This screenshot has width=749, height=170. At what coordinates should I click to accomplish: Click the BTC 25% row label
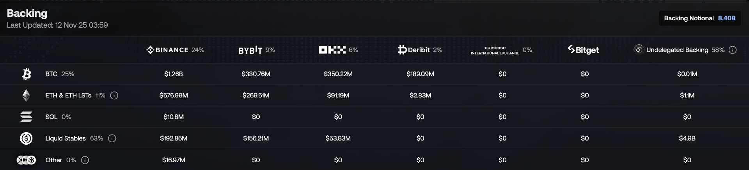click(x=60, y=74)
